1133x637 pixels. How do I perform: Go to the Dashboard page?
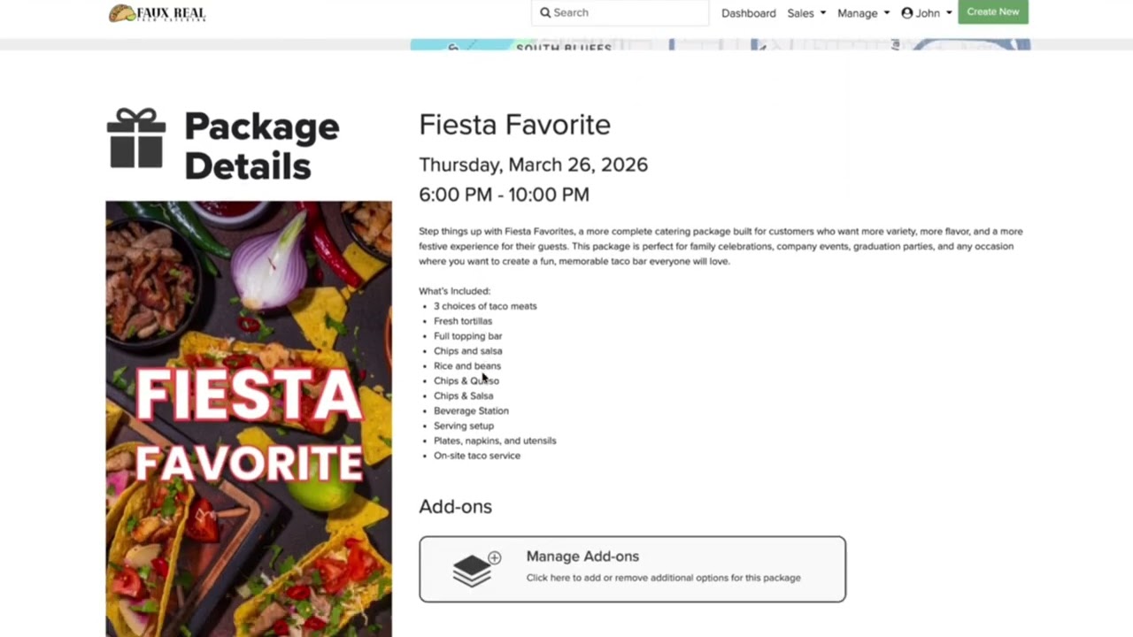click(748, 13)
